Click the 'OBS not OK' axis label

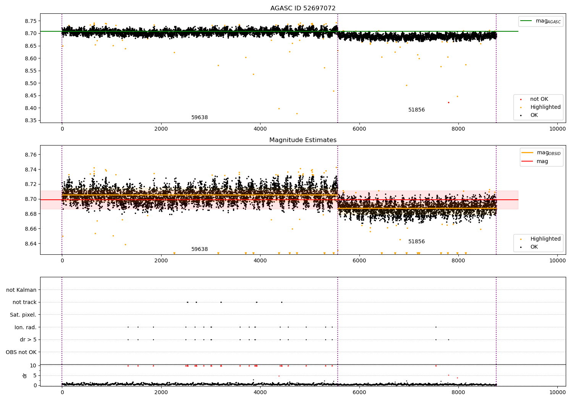click(x=21, y=352)
